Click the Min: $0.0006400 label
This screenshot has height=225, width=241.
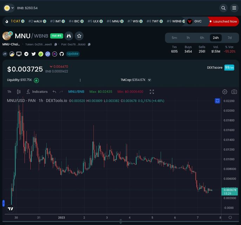pos(130,92)
